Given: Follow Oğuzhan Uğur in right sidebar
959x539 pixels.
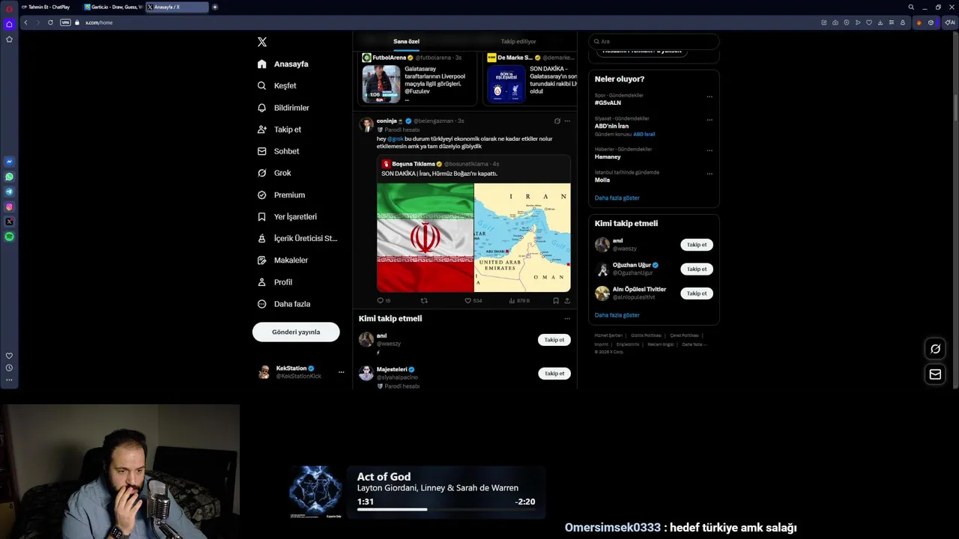Looking at the screenshot, I should [697, 269].
